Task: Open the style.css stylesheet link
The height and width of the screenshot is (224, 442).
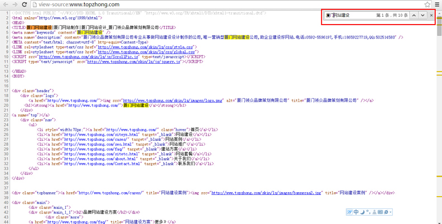Action: (146, 47)
